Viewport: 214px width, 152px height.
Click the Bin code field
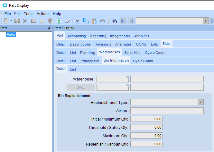coord(113,87)
